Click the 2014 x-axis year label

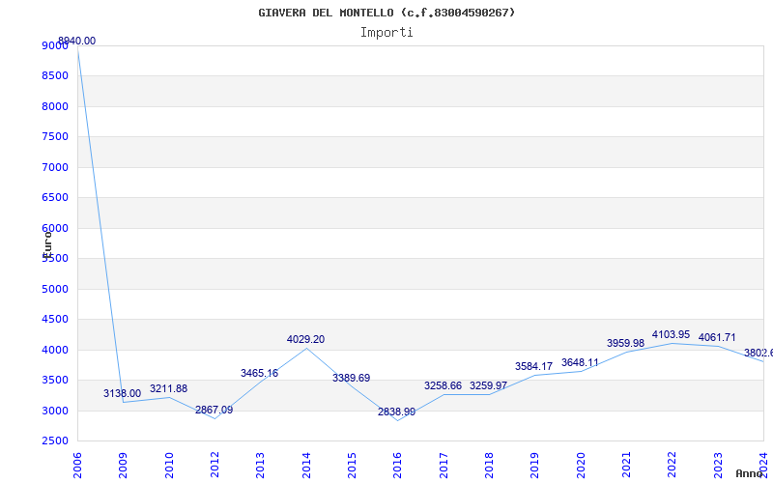click(x=306, y=466)
